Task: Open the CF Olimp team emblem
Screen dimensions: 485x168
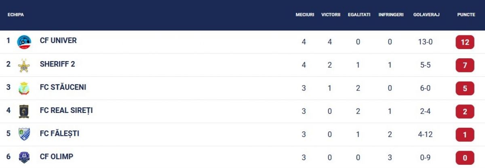Action: pyautogui.click(x=24, y=157)
